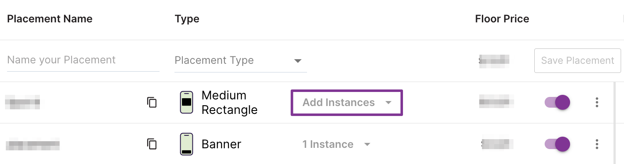624x164 pixels.
Task: Click the Type column header
Action: pos(187,19)
